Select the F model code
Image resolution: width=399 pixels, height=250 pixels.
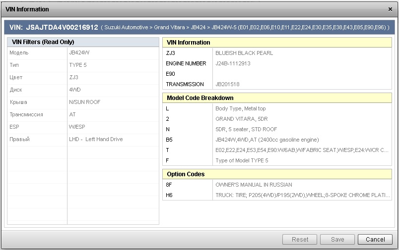(167, 161)
